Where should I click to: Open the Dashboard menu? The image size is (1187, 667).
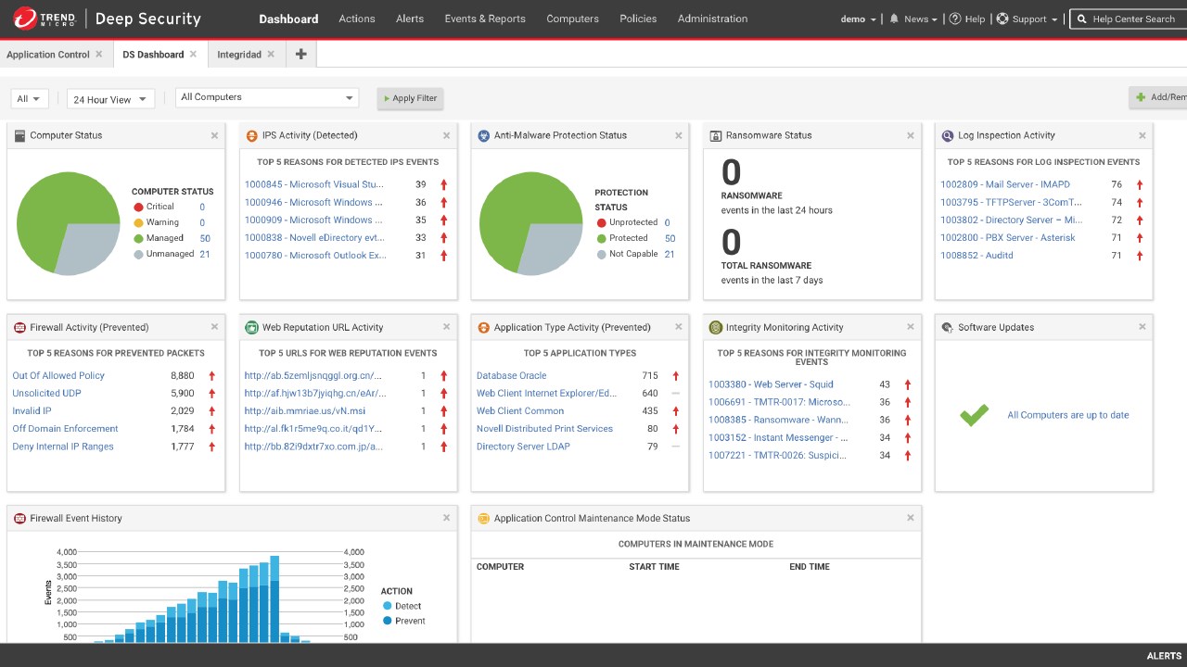[288, 19]
